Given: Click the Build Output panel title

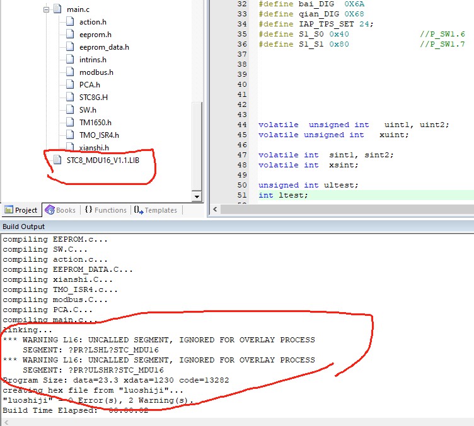Looking at the screenshot, I should tap(23, 227).
